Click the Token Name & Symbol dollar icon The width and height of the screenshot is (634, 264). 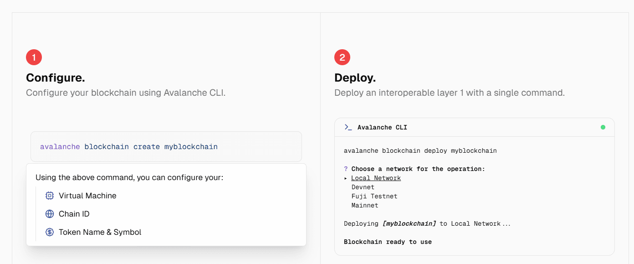50,232
